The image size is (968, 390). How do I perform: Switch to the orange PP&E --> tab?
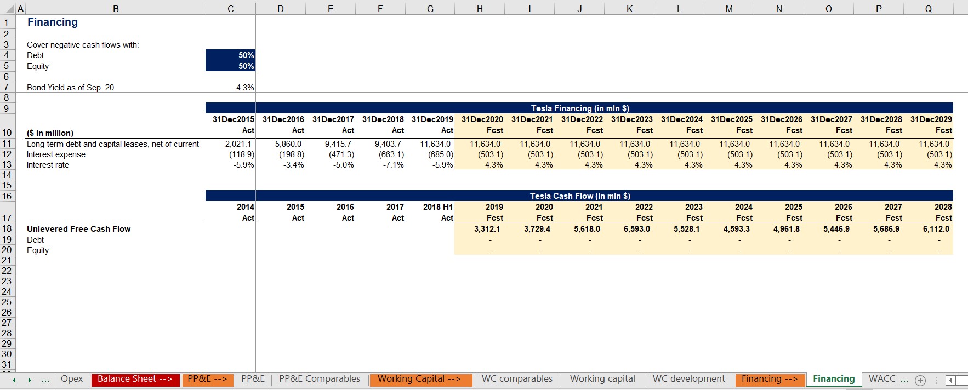click(x=207, y=379)
